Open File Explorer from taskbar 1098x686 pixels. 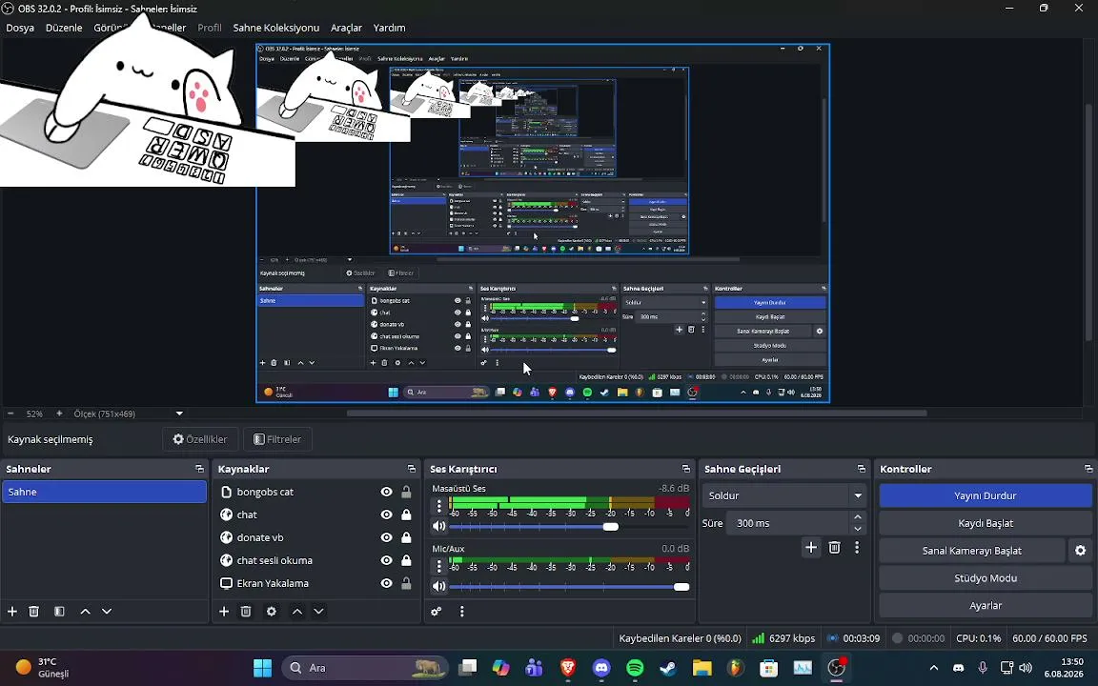tap(701, 667)
